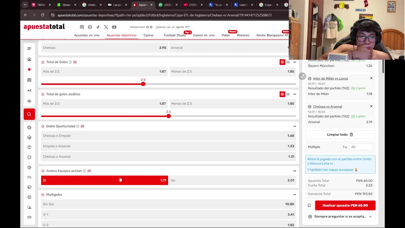Screen dimensions: 405x228
Task: Select the esports gamepad icon
Action: pyautogui.click(x=29, y=177)
